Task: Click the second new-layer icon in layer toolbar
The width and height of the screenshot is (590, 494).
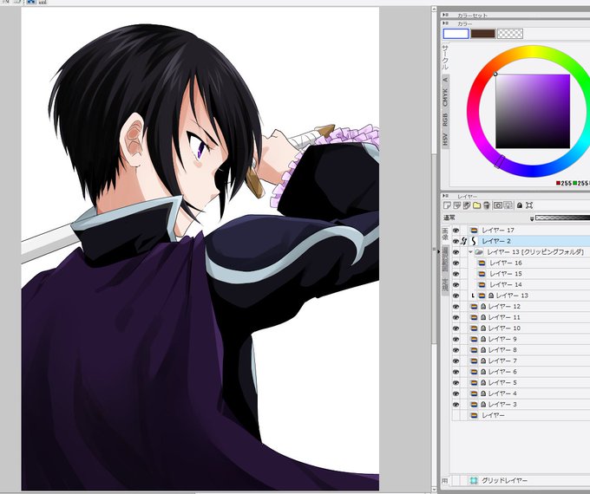Action: pos(456,205)
